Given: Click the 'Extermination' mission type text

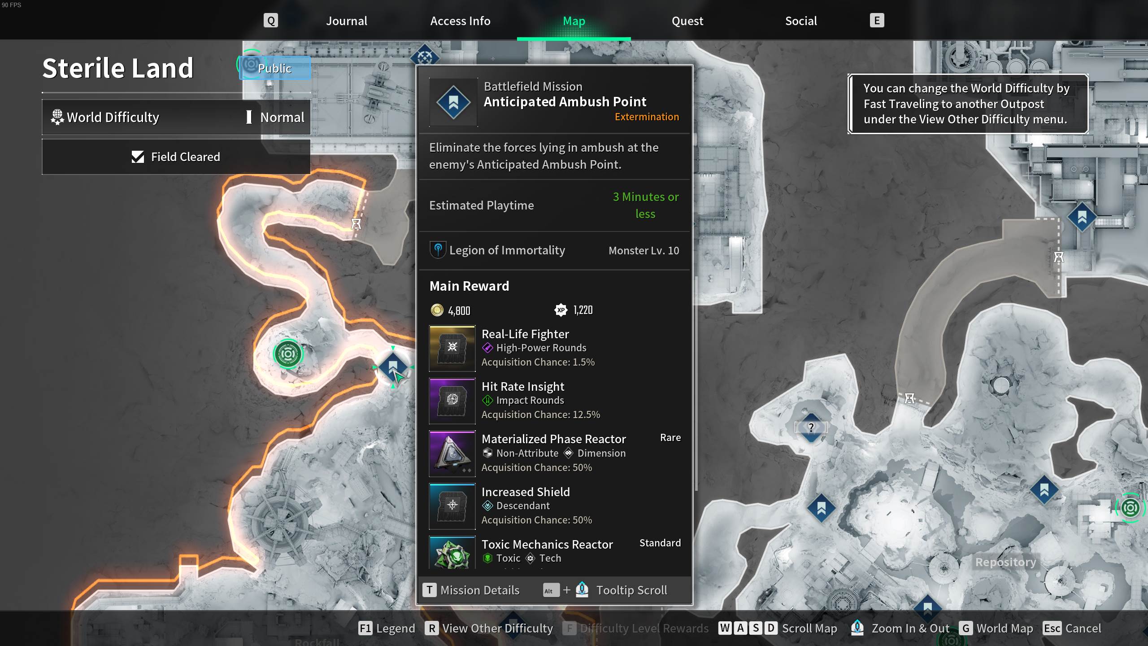Looking at the screenshot, I should [647, 117].
